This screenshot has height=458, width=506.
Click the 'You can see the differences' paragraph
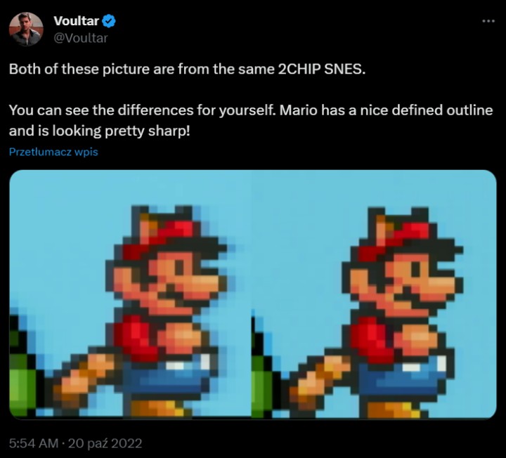[x=251, y=121]
